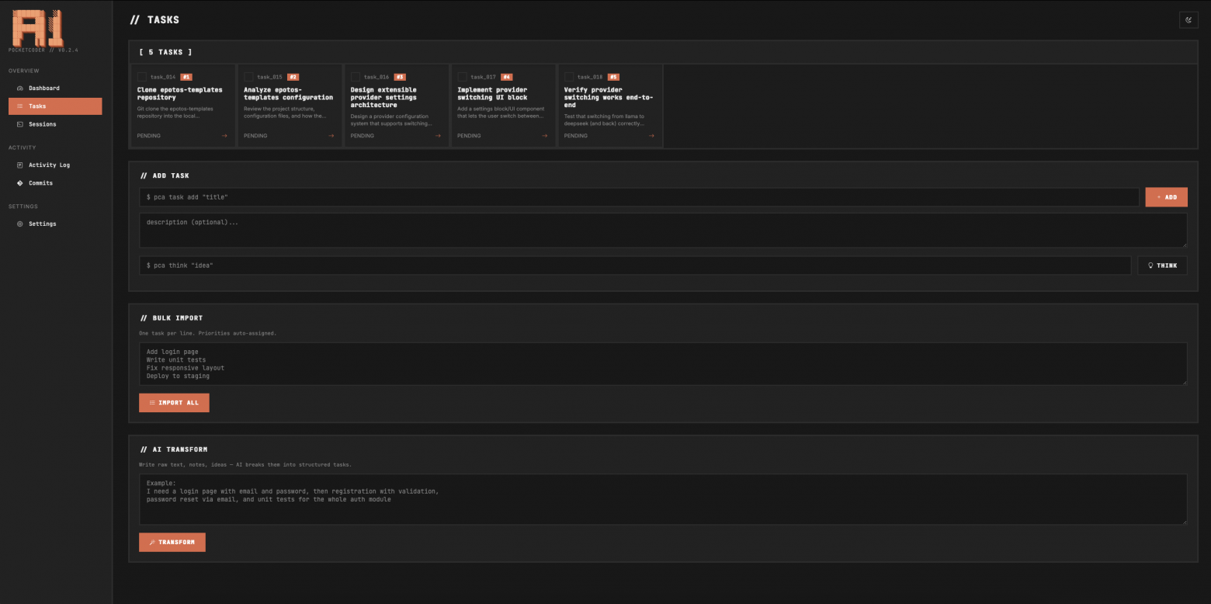Viewport: 1211px width, 604px height.
Task: Click the IMPORT ALL button
Action: pos(174,403)
